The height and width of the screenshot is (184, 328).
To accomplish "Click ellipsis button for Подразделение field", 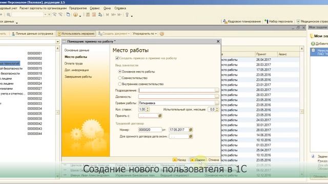I will 217,90.
